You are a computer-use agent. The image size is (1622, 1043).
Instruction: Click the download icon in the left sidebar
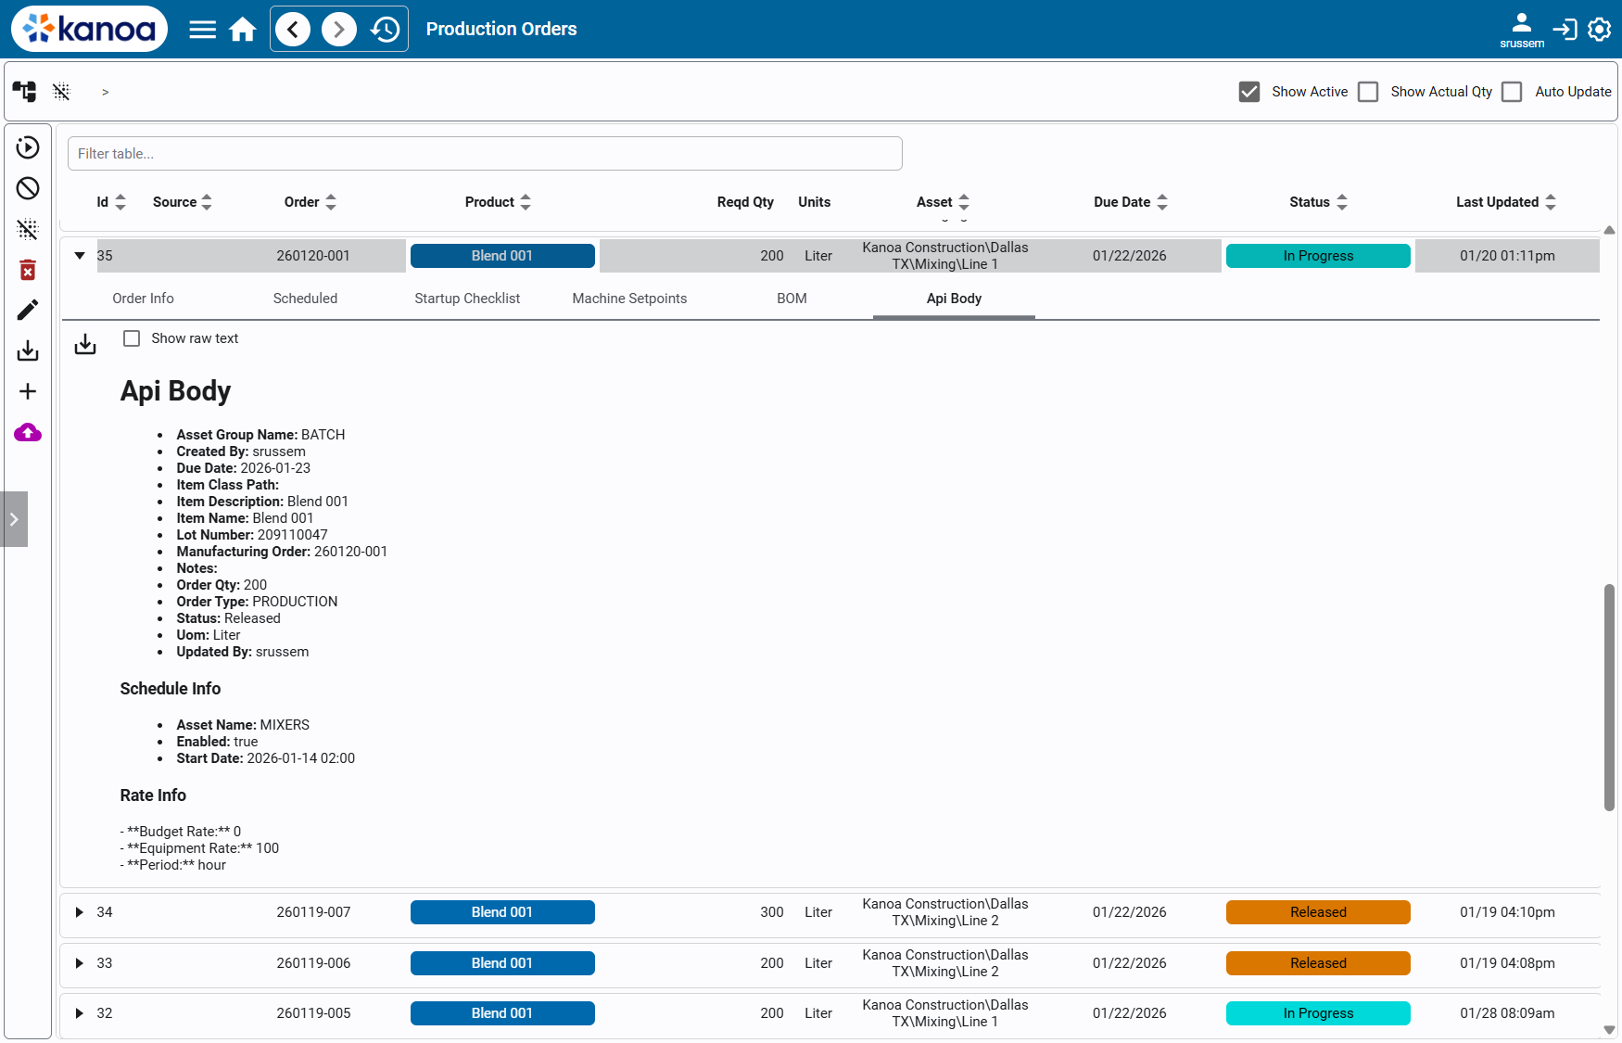pyautogui.click(x=27, y=350)
